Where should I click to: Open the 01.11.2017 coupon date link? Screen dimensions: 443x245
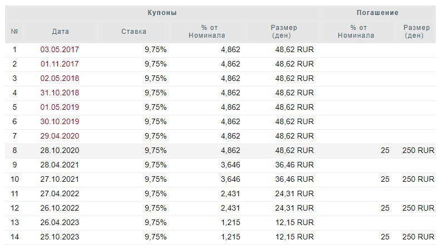(60, 64)
